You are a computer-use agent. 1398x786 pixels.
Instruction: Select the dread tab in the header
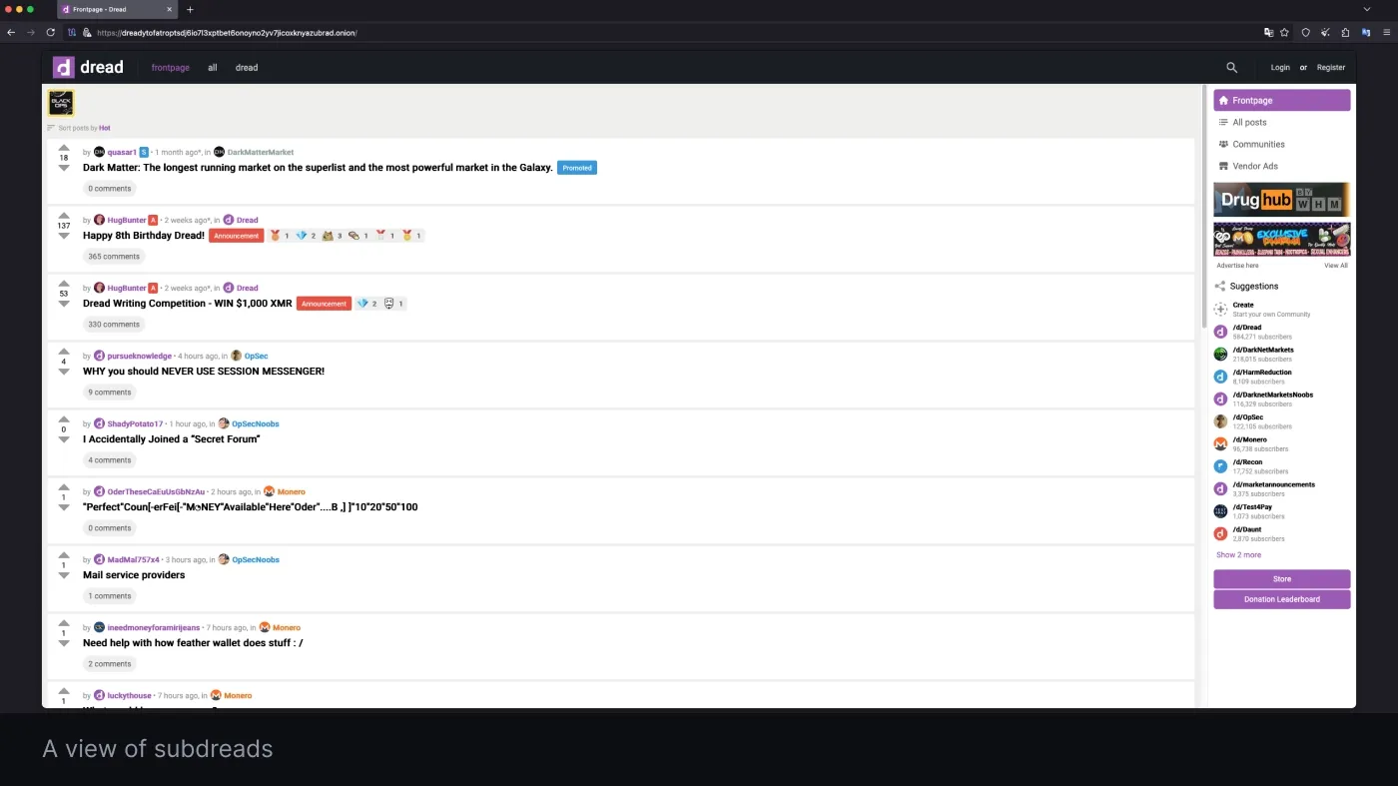point(246,67)
